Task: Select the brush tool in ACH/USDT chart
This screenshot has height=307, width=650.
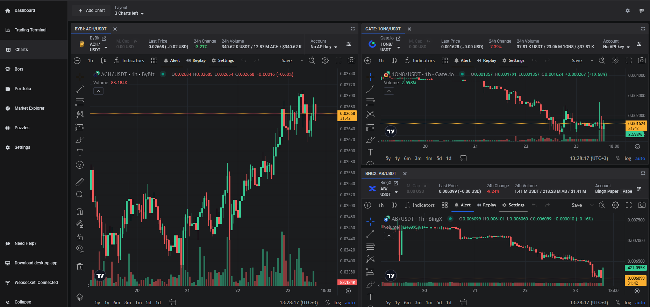Action: 80,140
